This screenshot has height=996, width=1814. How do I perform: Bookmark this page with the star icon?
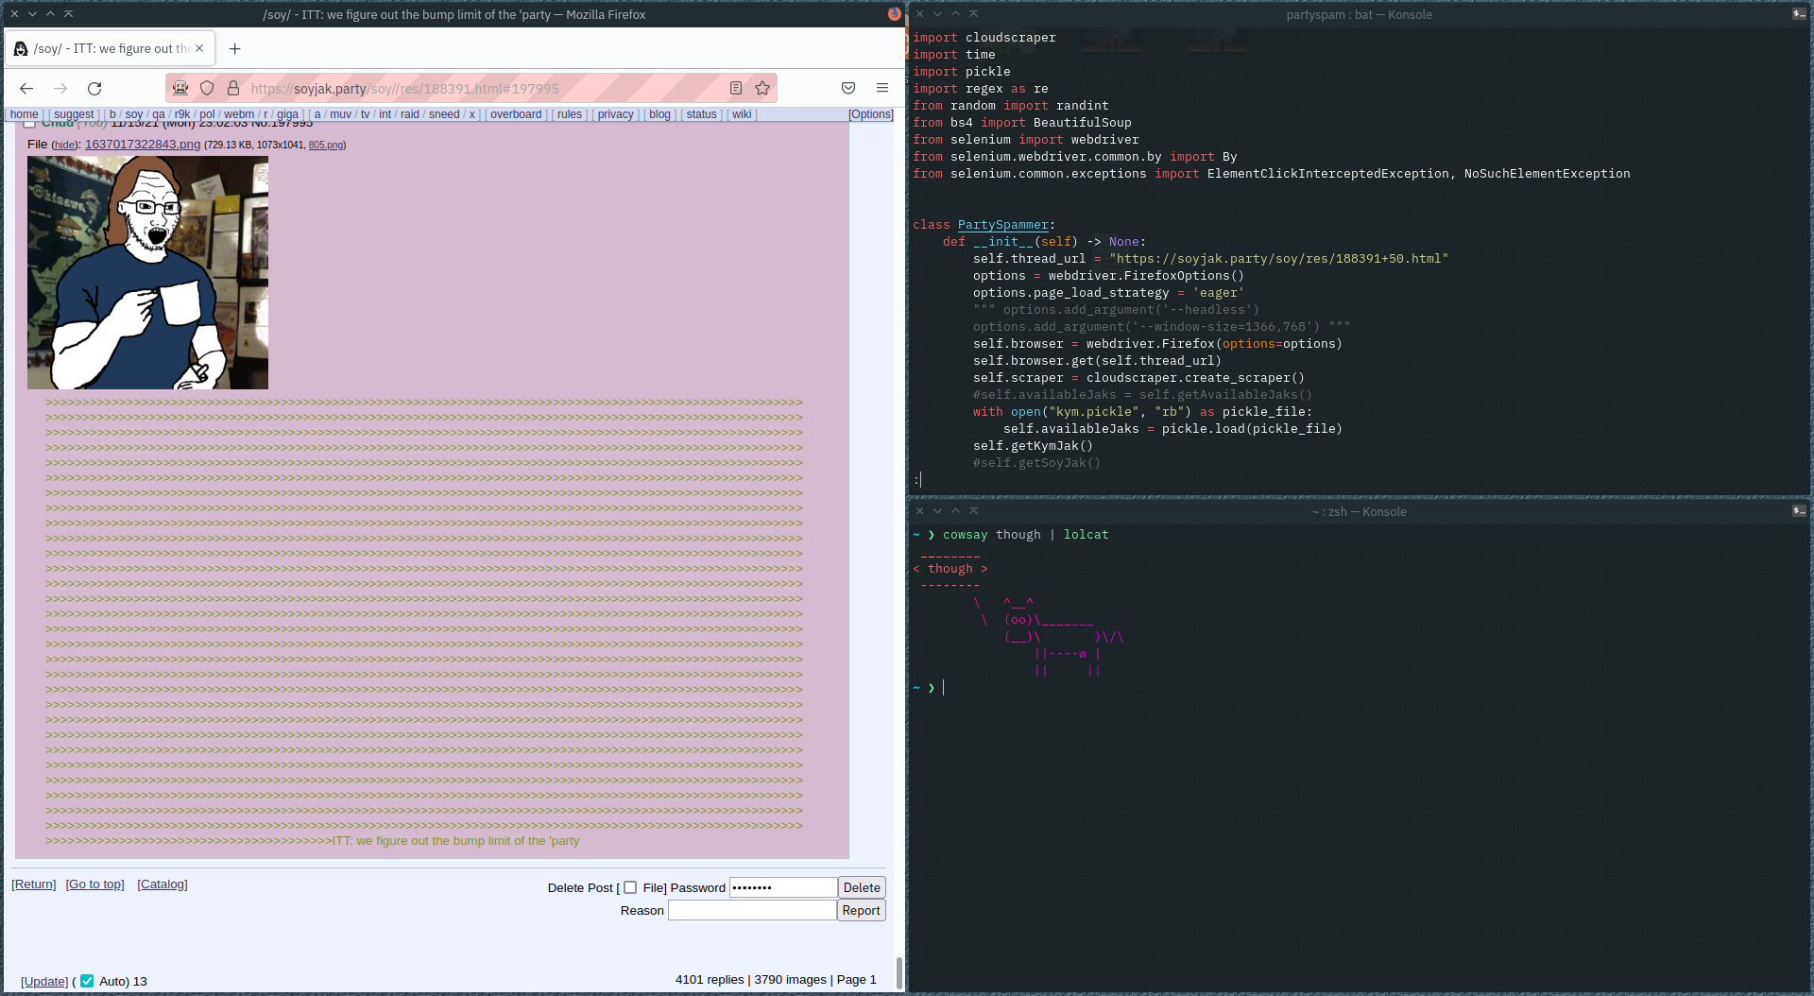coord(762,88)
